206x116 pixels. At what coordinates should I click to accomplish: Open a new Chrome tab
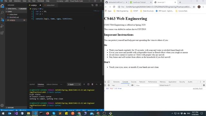(180, 2)
